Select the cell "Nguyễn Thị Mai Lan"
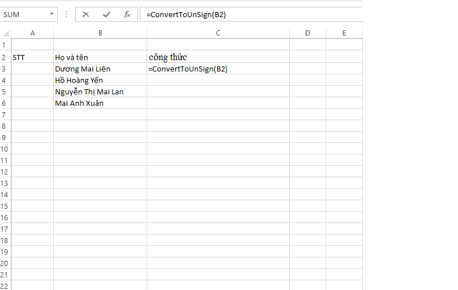The width and height of the screenshot is (458, 290). (100, 92)
